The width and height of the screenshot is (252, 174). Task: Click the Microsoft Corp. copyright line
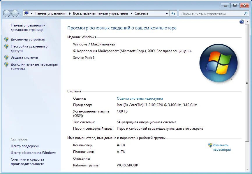click(133, 51)
